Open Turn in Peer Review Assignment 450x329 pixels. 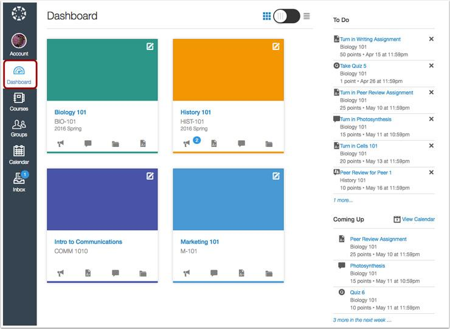click(376, 93)
